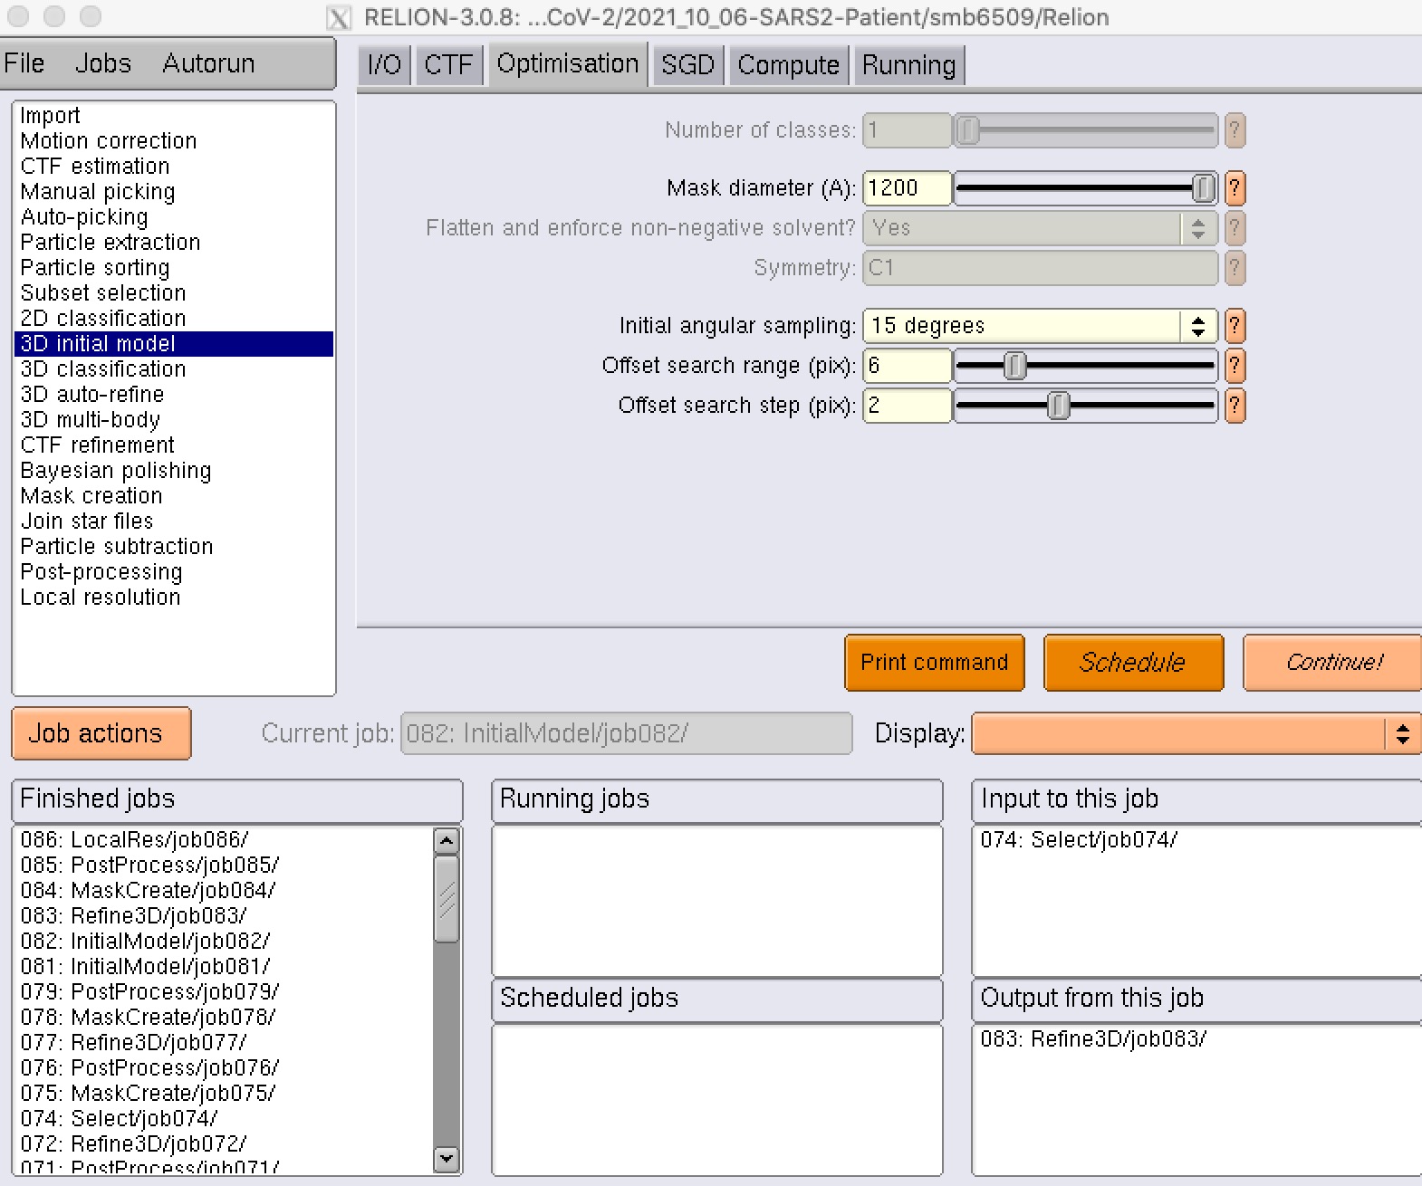
Task: Select 083: Refine3D/job083/ in Finished jobs
Action: (133, 916)
